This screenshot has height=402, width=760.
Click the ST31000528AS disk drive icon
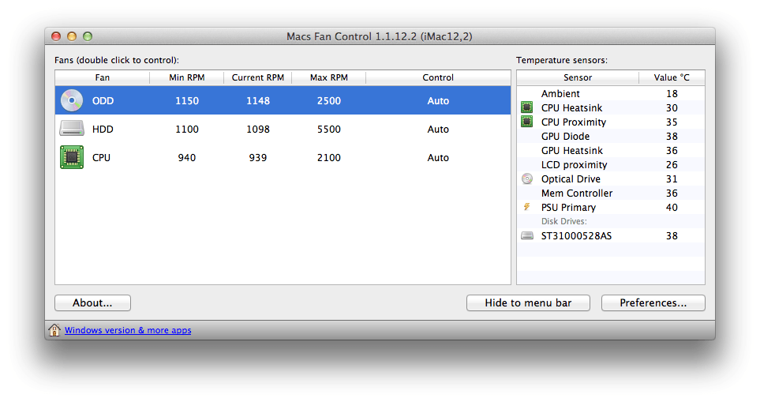(x=527, y=235)
